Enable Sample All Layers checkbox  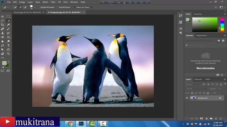(x=39, y=7)
